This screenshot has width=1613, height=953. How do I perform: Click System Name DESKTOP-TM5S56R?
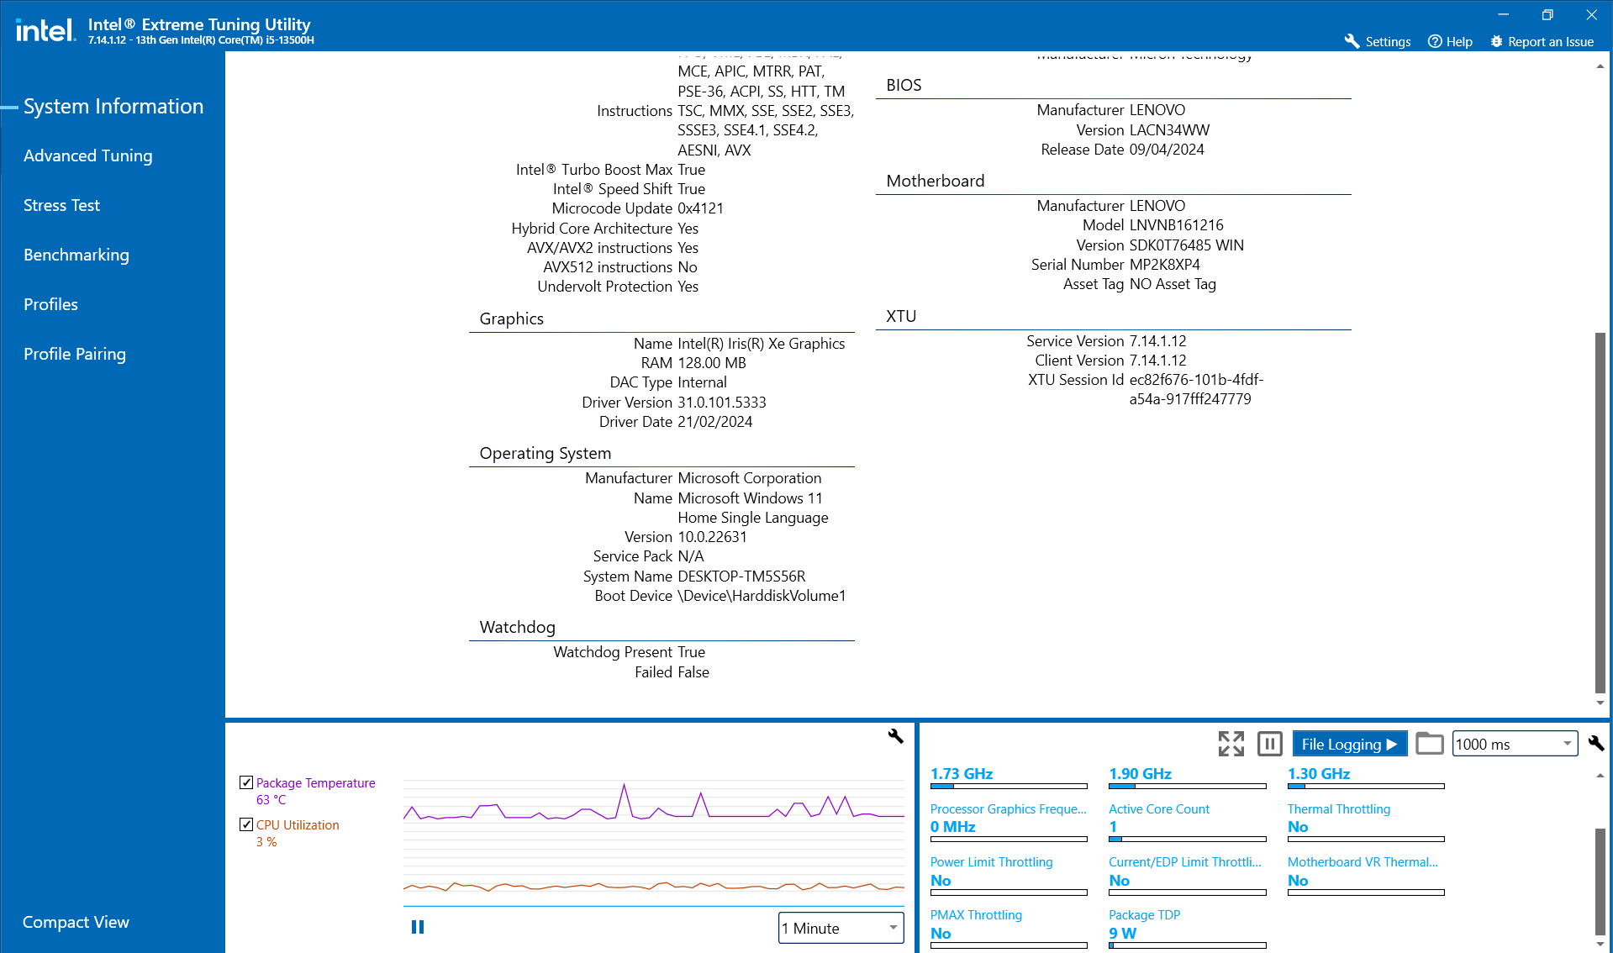tap(741, 576)
